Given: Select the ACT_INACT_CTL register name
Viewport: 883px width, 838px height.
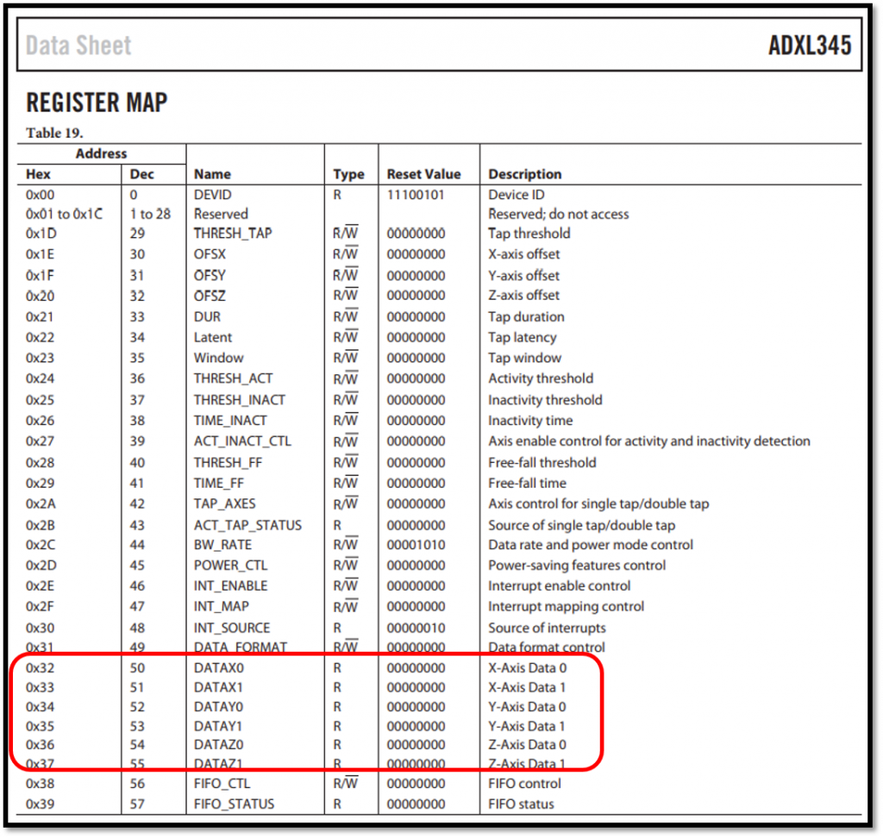Looking at the screenshot, I should pyautogui.click(x=242, y=441).
